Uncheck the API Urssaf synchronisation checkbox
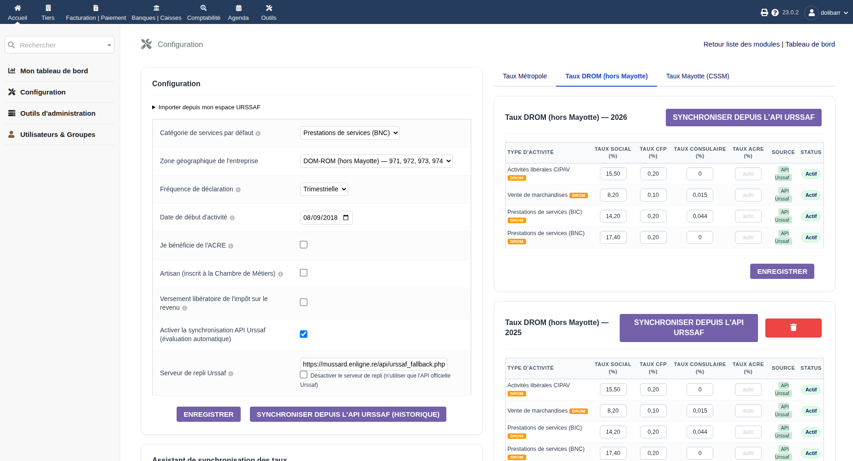Image resolution: width=853 pixels, height=461 pixels. pos(303,334)
